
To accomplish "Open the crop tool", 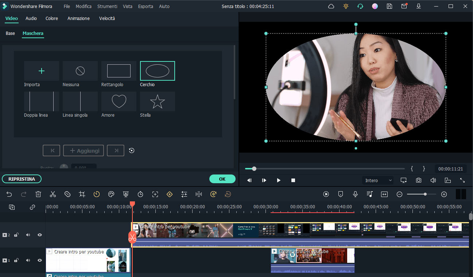I will 82,194.
